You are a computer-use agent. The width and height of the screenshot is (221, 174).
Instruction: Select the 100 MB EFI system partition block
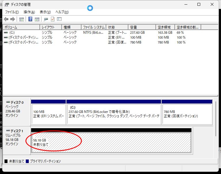[48, 112]
